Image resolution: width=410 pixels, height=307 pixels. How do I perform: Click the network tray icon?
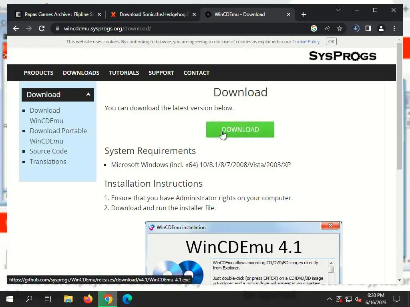click(349, 299)
